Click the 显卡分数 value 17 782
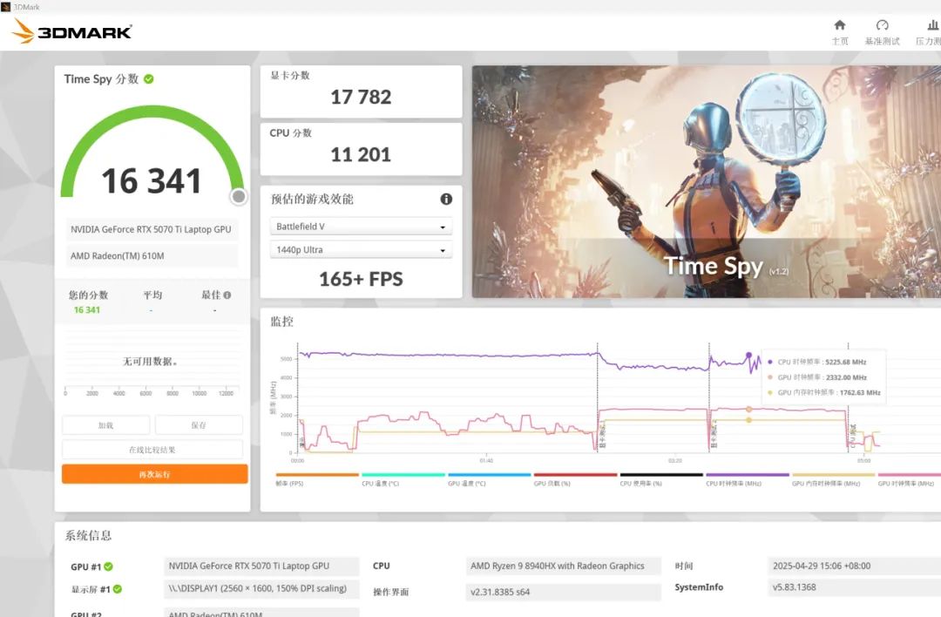The height and width of the screenshot is (617, 941). (x=361, y=98)
